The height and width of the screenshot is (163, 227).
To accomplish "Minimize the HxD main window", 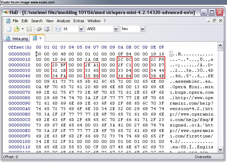I will point(203,12).
